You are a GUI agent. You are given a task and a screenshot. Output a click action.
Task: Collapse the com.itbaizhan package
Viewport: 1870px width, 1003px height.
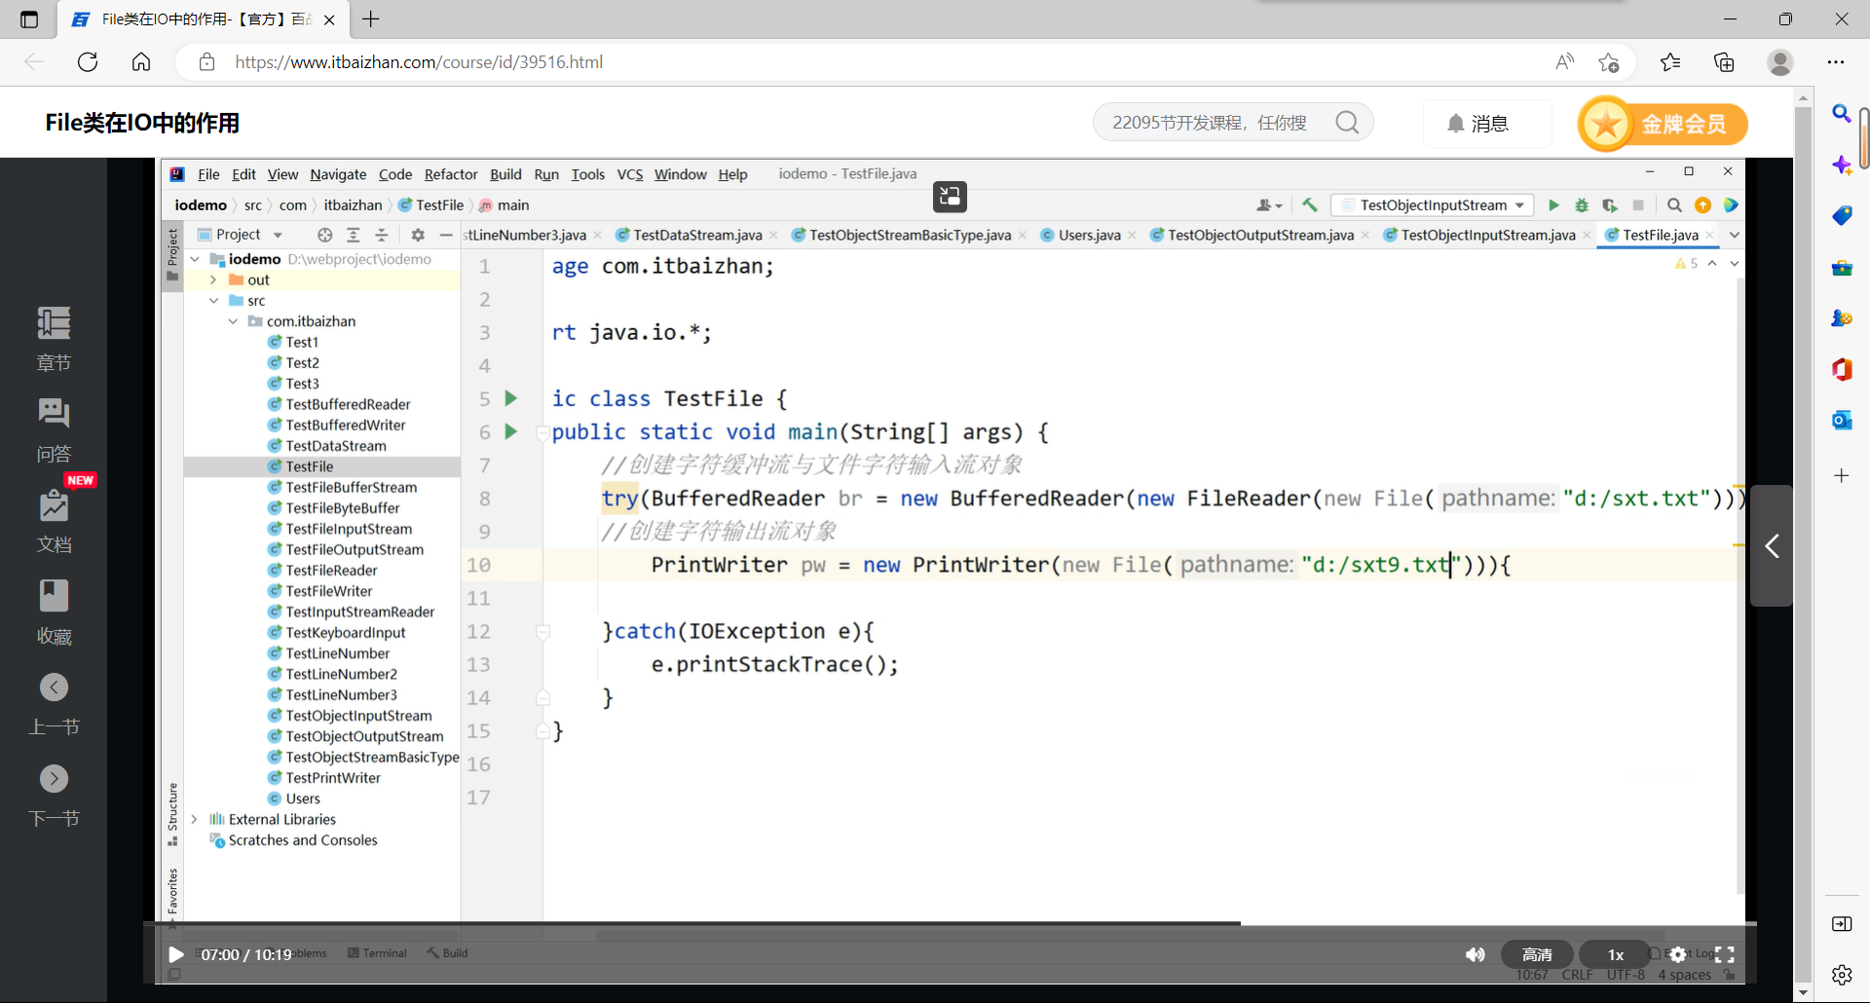[233, 321]
